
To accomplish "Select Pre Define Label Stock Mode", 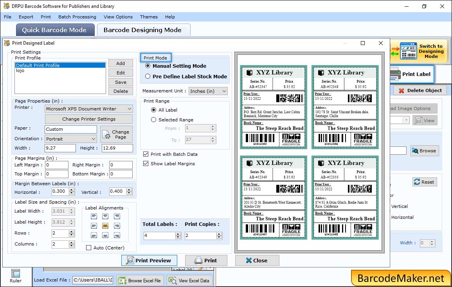I will (x=148, y=76).
